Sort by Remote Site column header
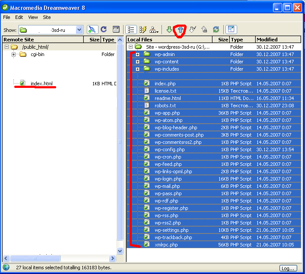The width and height of the screenshot is (305, 274). (x=43, y=40)
